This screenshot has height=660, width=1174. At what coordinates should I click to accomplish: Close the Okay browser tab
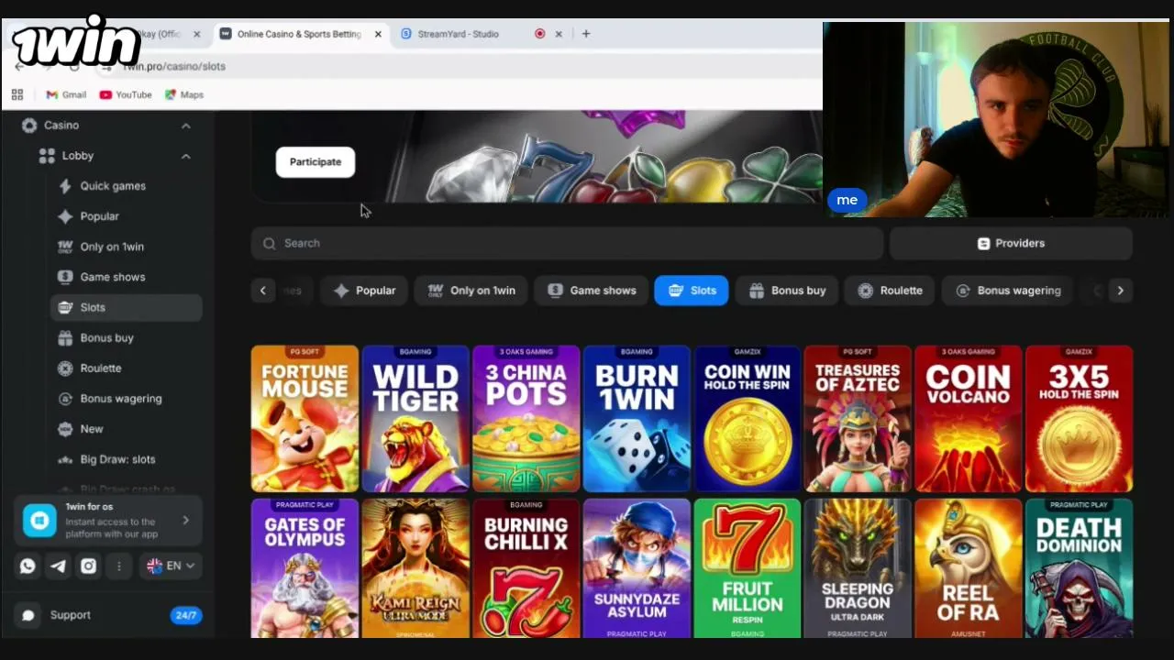point(196,34)
